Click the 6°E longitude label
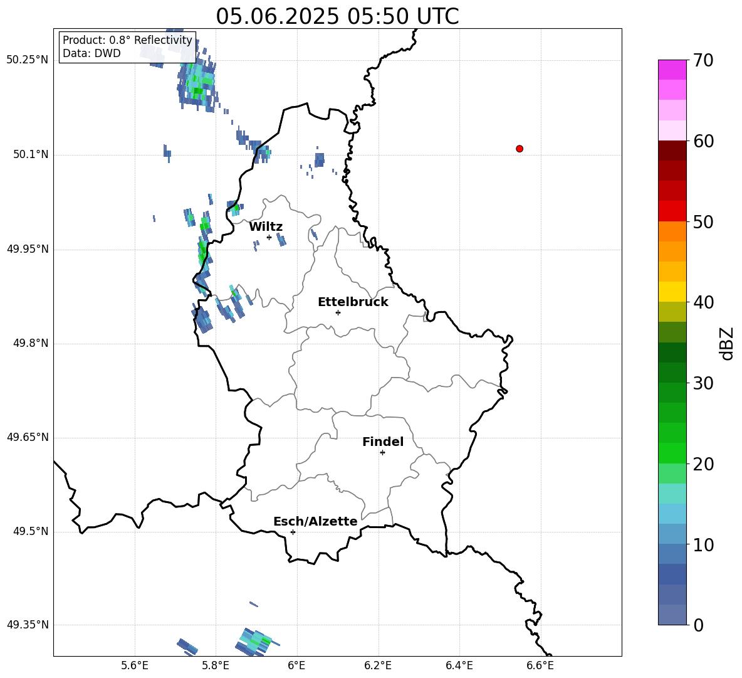The height and width of the screenshot is (678, 742). [296, 665]
